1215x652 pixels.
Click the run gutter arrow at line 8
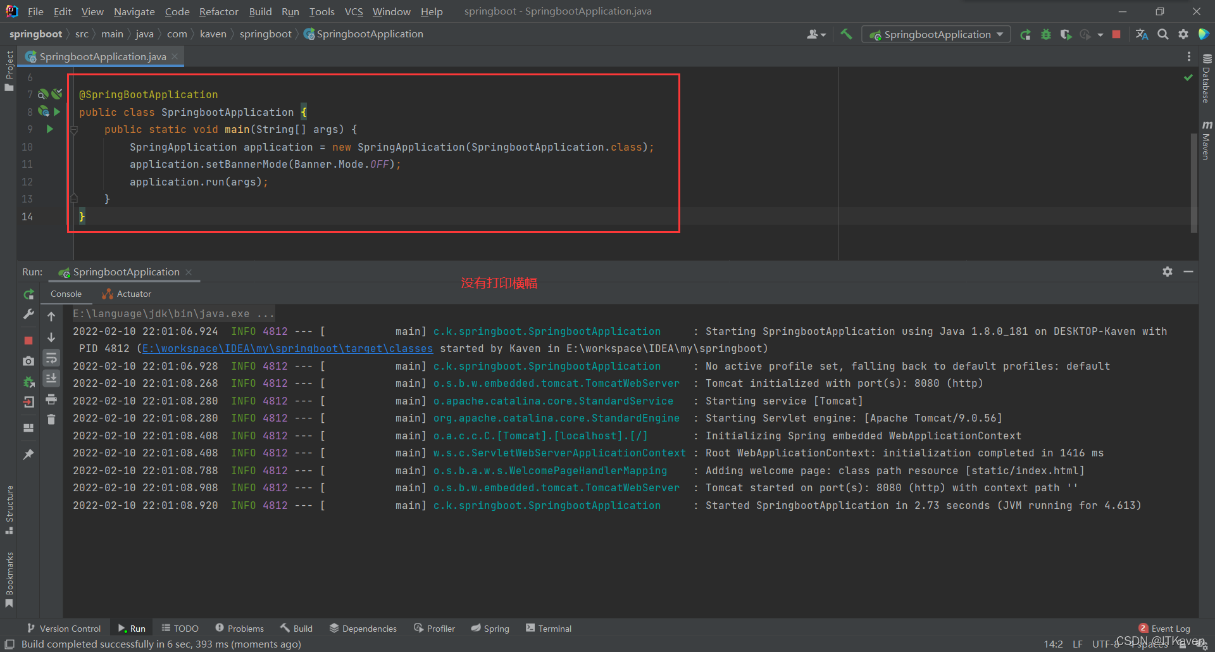(57, 112)
